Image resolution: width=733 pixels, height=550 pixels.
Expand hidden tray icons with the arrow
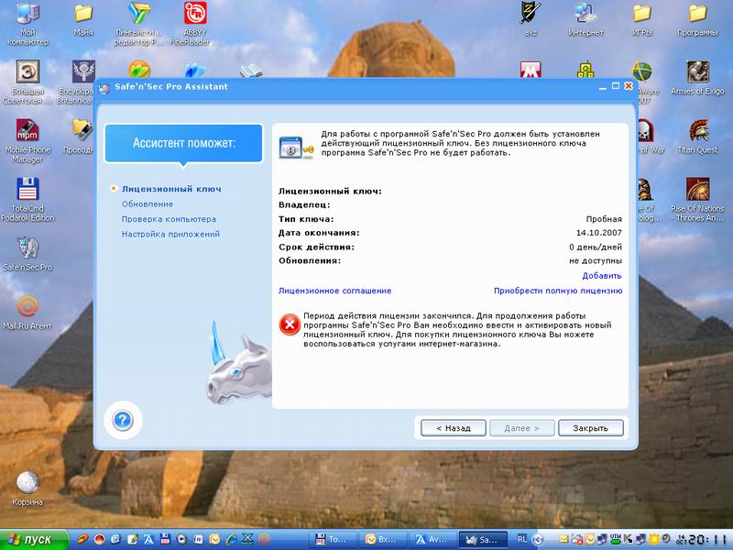click(x=538, y=540)
